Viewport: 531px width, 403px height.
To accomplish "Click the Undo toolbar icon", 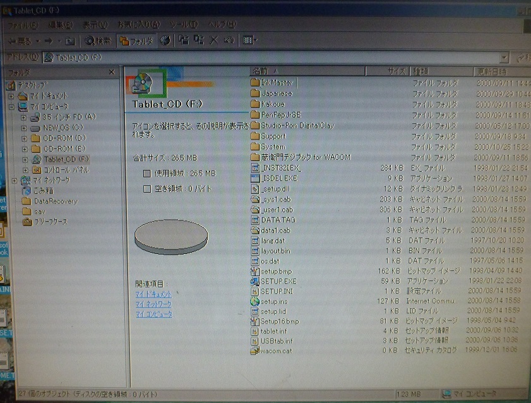I will [229, 40].
